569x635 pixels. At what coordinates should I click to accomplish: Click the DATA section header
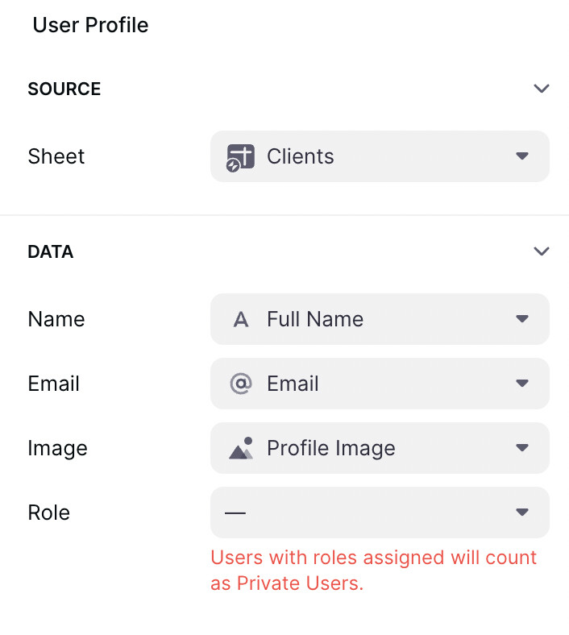tap(51, 251)
